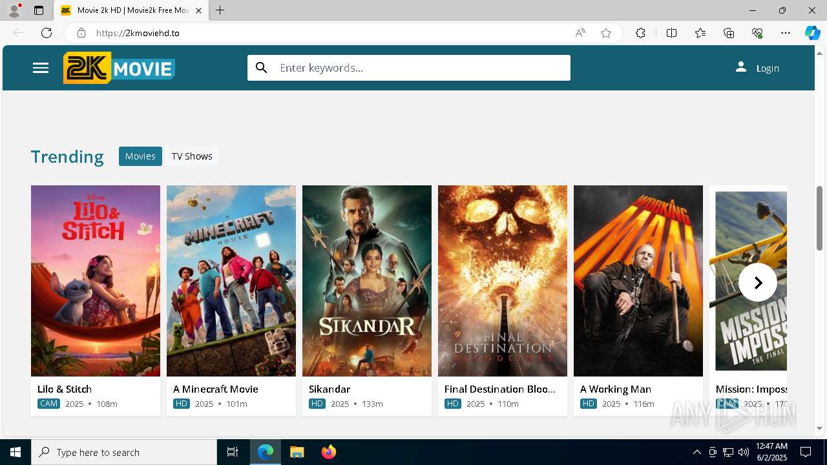Open the tab actions menu icon
This screenshot has height=465, width=827.
click(39, 10)
